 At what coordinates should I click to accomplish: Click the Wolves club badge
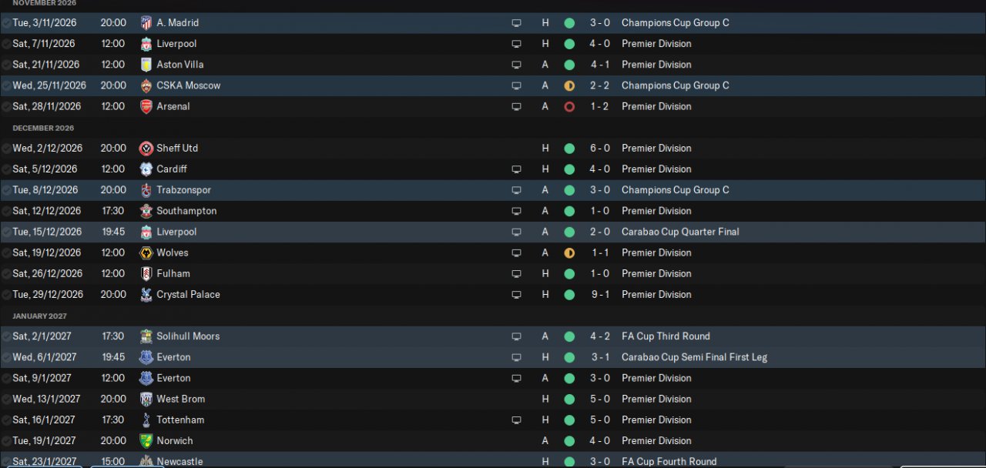146,252
